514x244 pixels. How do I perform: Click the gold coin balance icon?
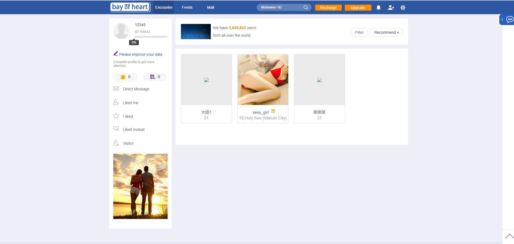coord(123,77)
